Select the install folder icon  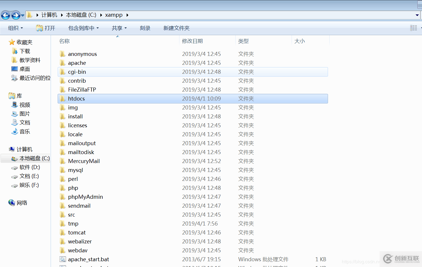[x=63, y=116]
